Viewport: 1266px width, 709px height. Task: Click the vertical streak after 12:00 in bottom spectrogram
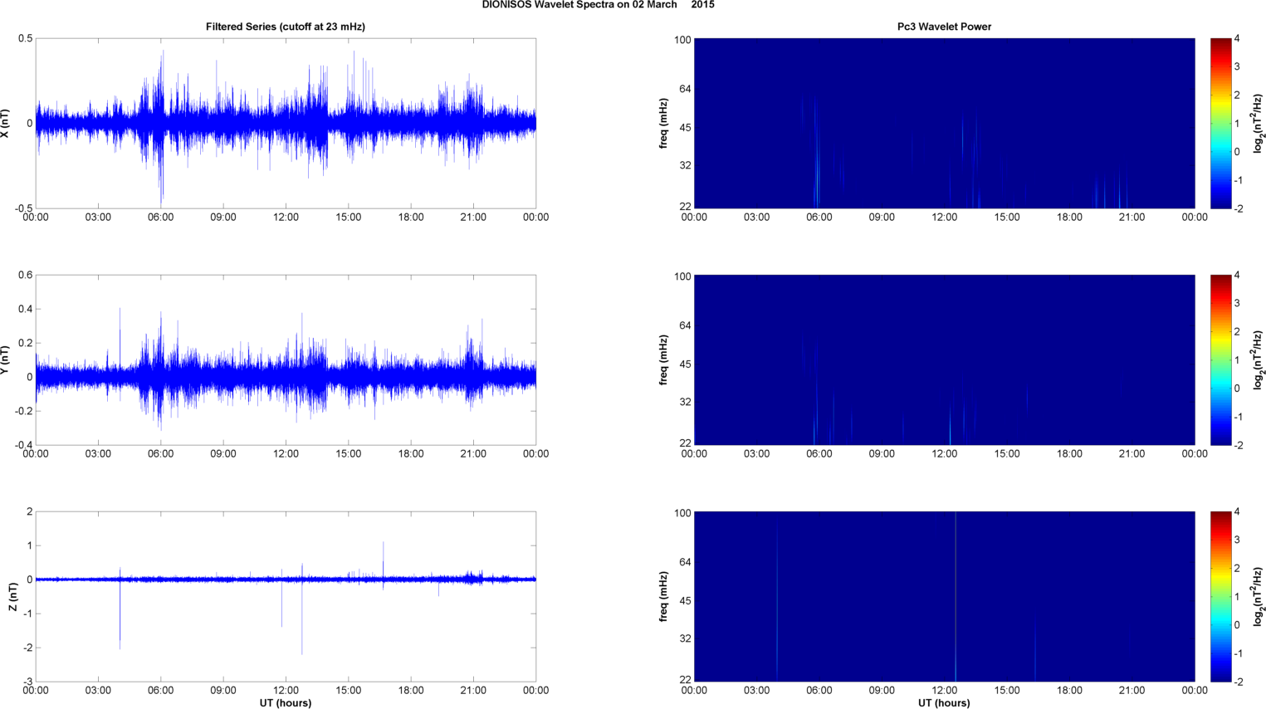[x=956, y=597]
